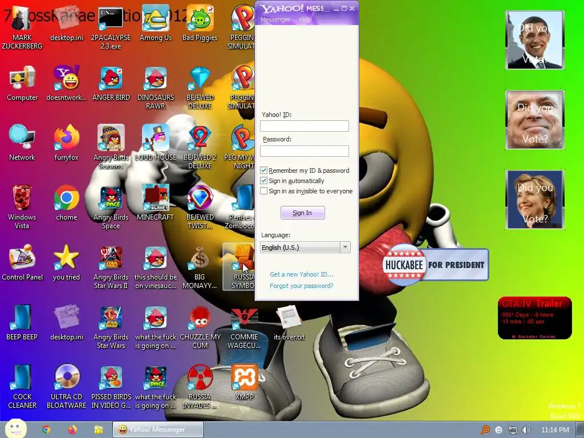Select the 2PACALYPSE 2.3.exe icon
The width and height of the screenshot is (584, 438).
111,28
